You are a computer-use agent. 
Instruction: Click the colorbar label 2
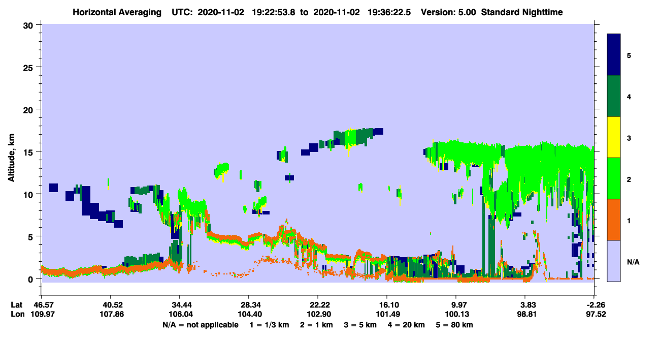[629, 179]
